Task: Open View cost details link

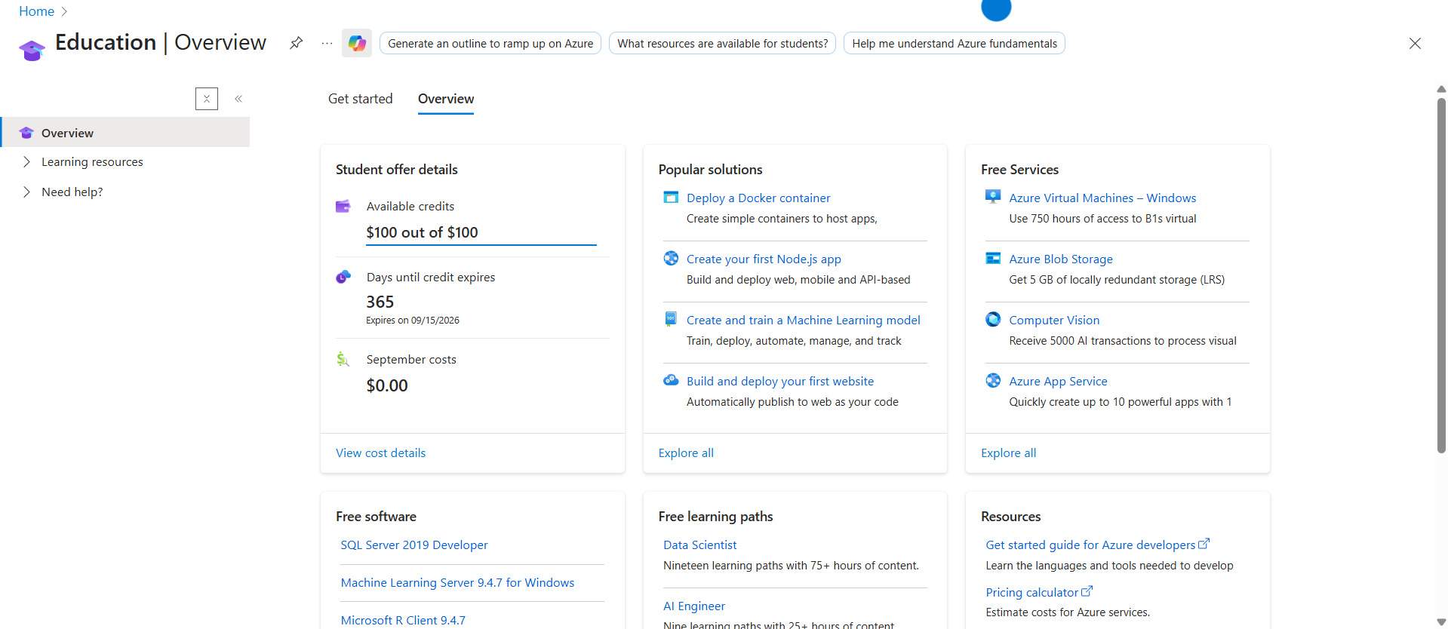Action: pyautogui.click(x=380, y=453)
